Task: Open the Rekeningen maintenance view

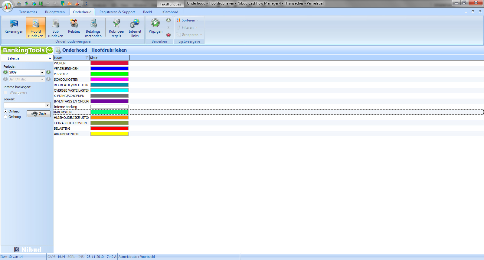Action: [x=14, y=27]
